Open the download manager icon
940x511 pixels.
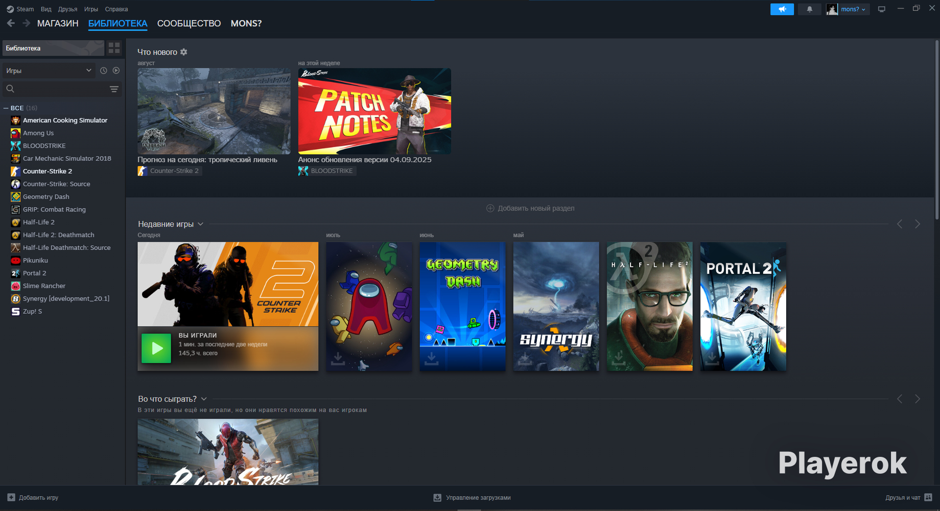437,498
